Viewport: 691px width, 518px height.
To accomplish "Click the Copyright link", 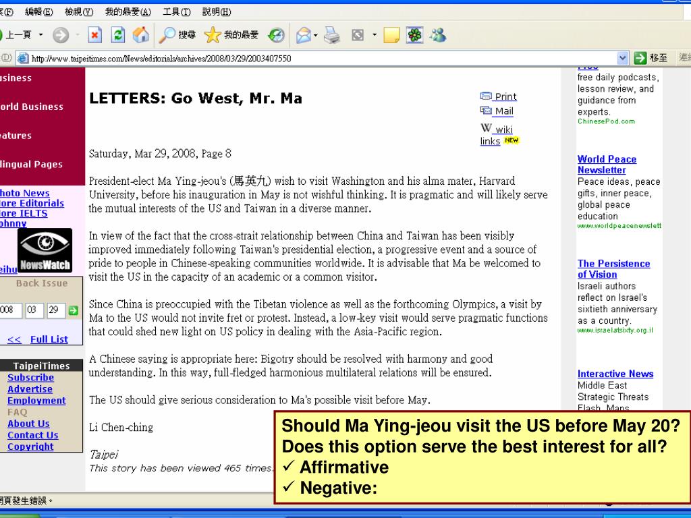I will (30, 447).
